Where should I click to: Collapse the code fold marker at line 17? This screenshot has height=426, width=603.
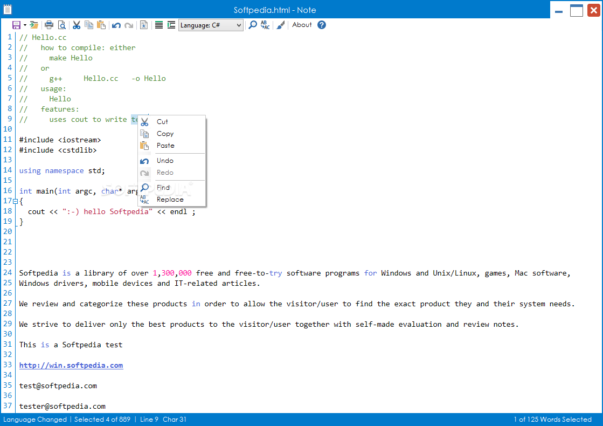[16, 201]
